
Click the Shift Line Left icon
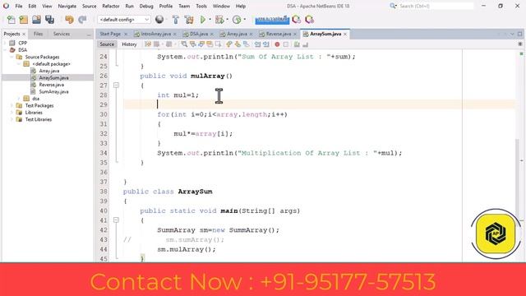(257, 44)
